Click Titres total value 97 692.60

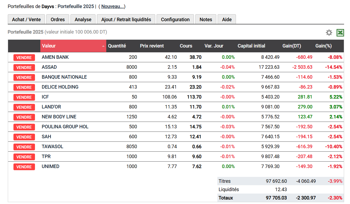click(x=276, y=181)
